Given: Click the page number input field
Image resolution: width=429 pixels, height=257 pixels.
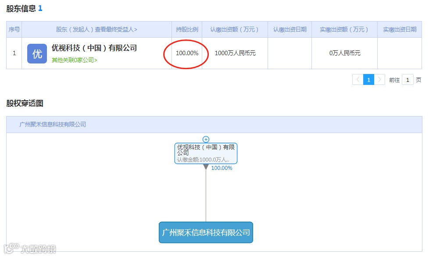Looking at the screenshot, I should 408,80.
